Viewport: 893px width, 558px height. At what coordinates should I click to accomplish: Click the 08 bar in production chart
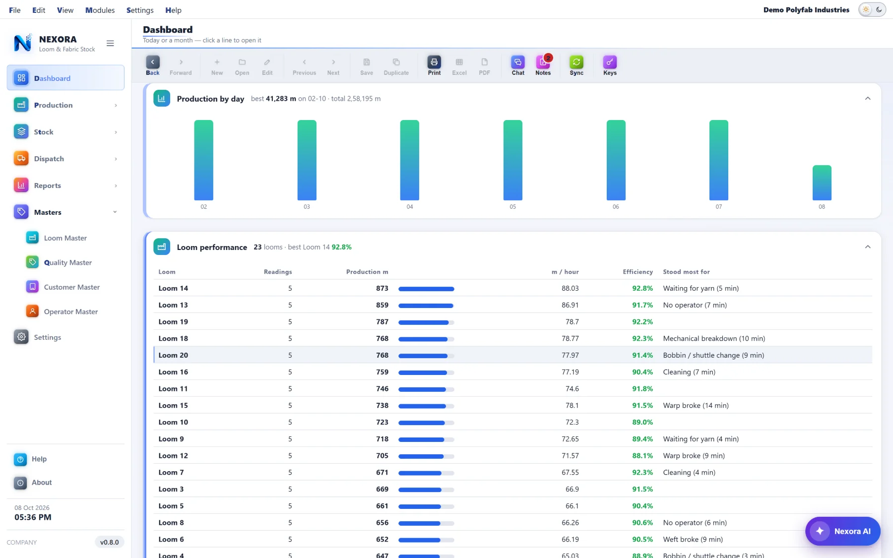click(822, 183)
